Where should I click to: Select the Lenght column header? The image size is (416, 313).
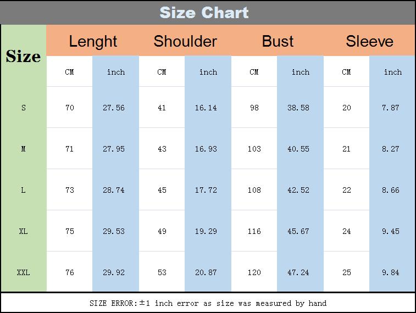click(x=93, y=41)
